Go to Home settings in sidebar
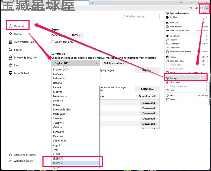This screenshot has height=171, width=211. pyautogui.click(x=15, y=34)
